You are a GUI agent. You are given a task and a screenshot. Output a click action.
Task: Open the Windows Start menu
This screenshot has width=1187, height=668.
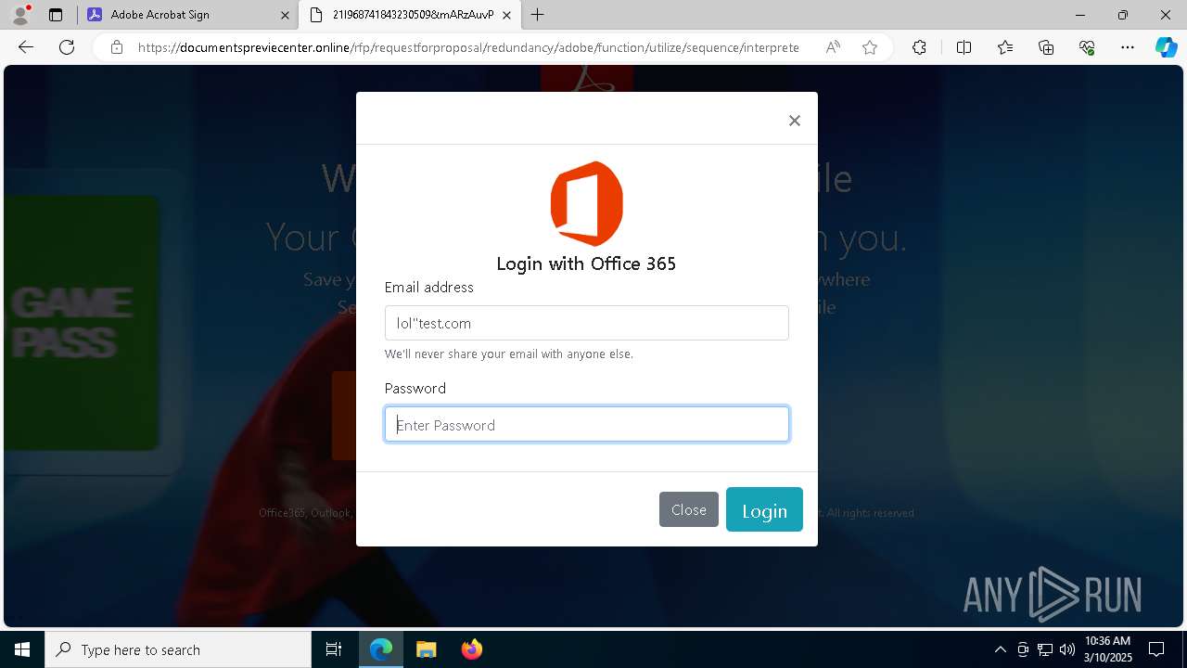click(x=22, y=649)
